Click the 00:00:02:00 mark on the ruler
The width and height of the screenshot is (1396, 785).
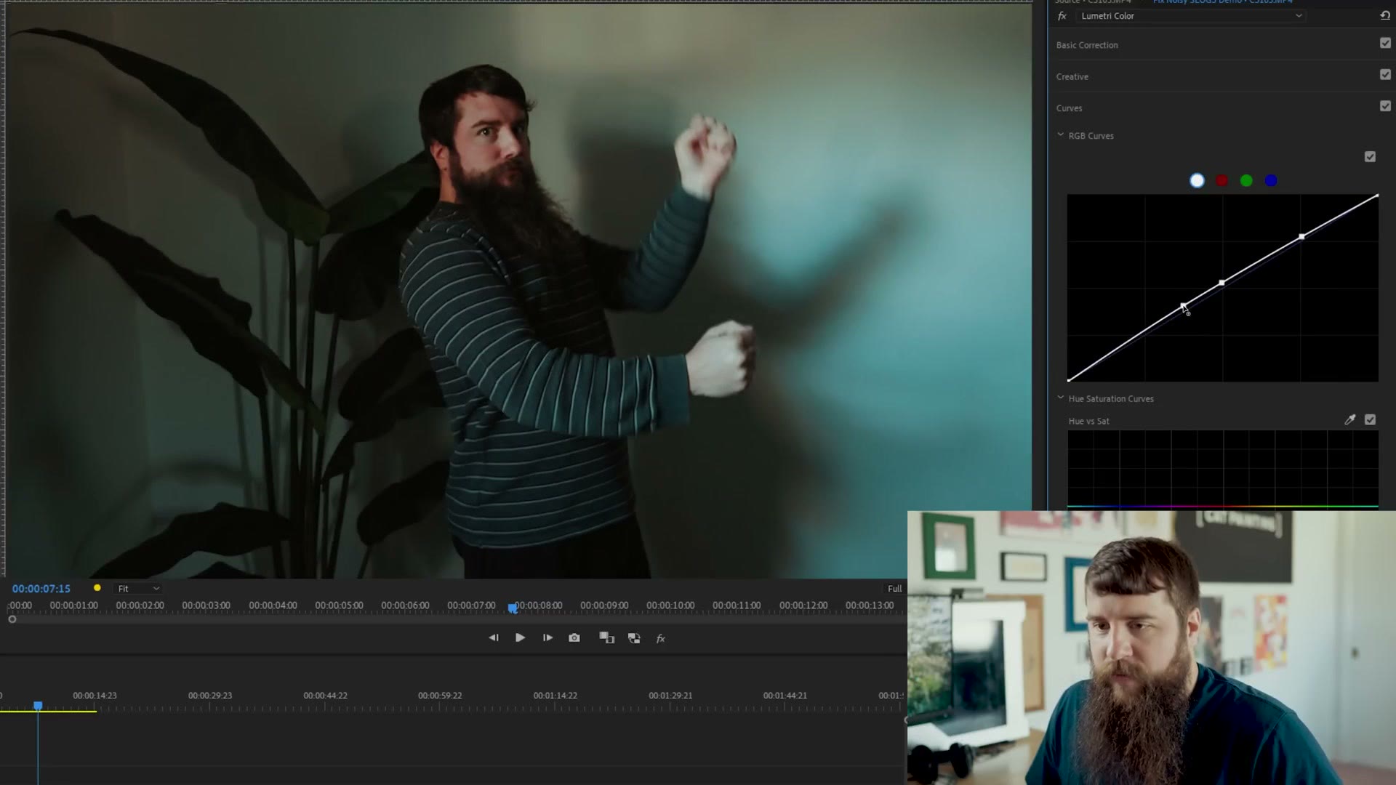point(140,605)
